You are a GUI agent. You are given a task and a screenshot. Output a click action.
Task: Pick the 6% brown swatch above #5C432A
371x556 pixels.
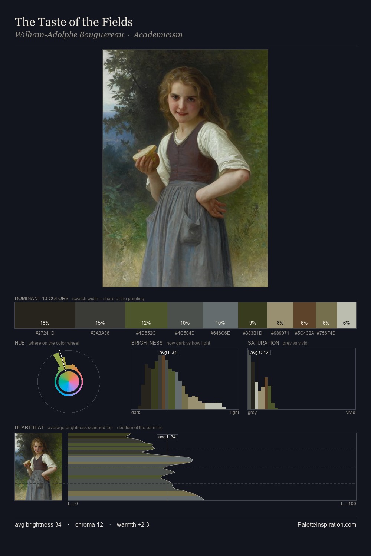pos(305,315)
